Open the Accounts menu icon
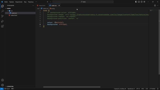The width and height of the screenshot is (160, 90). [2, 80]
